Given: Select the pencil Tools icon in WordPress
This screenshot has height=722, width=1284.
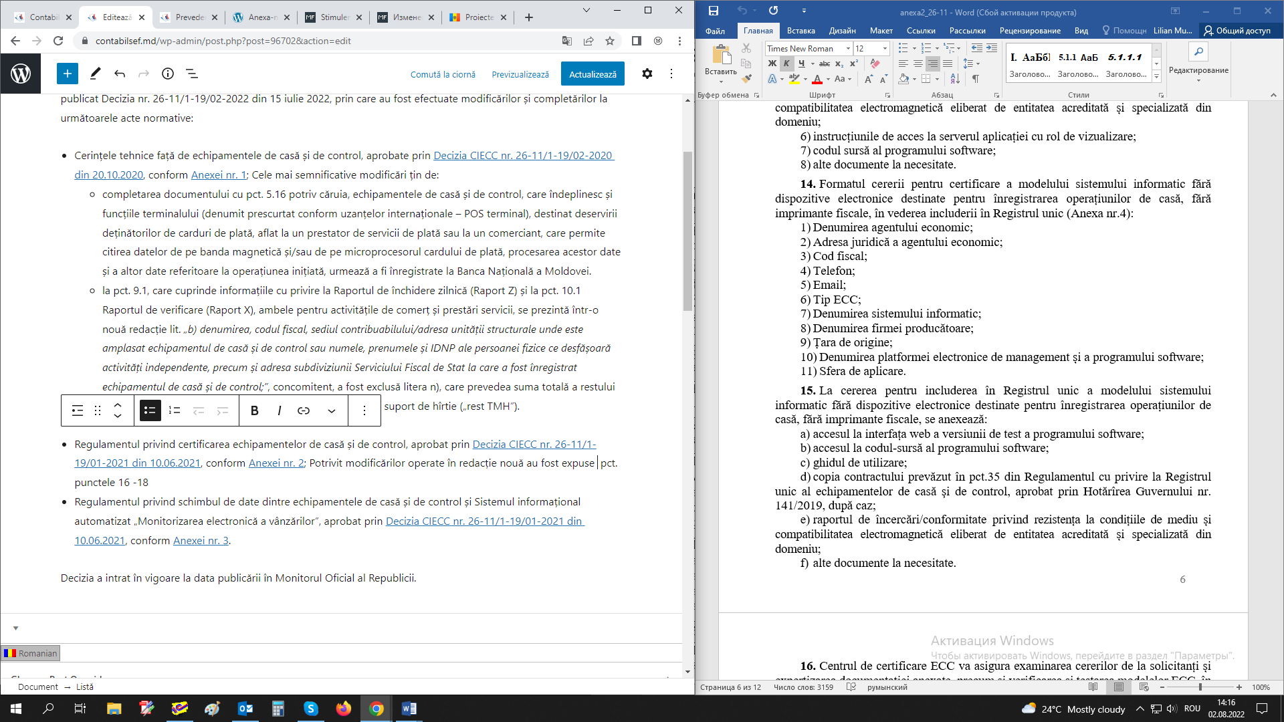Looking at the screenshot, I should tap(95, 74).
